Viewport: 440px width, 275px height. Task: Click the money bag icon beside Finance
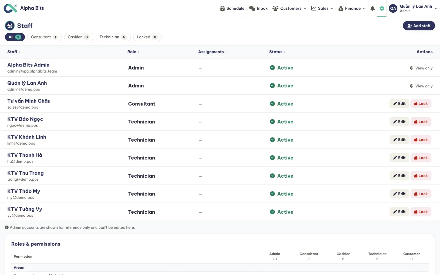(341, 9)
